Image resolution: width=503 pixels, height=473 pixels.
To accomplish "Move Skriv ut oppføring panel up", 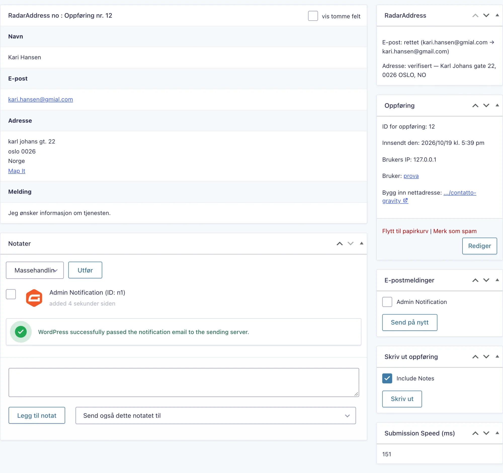I will (x=475, y=357).
